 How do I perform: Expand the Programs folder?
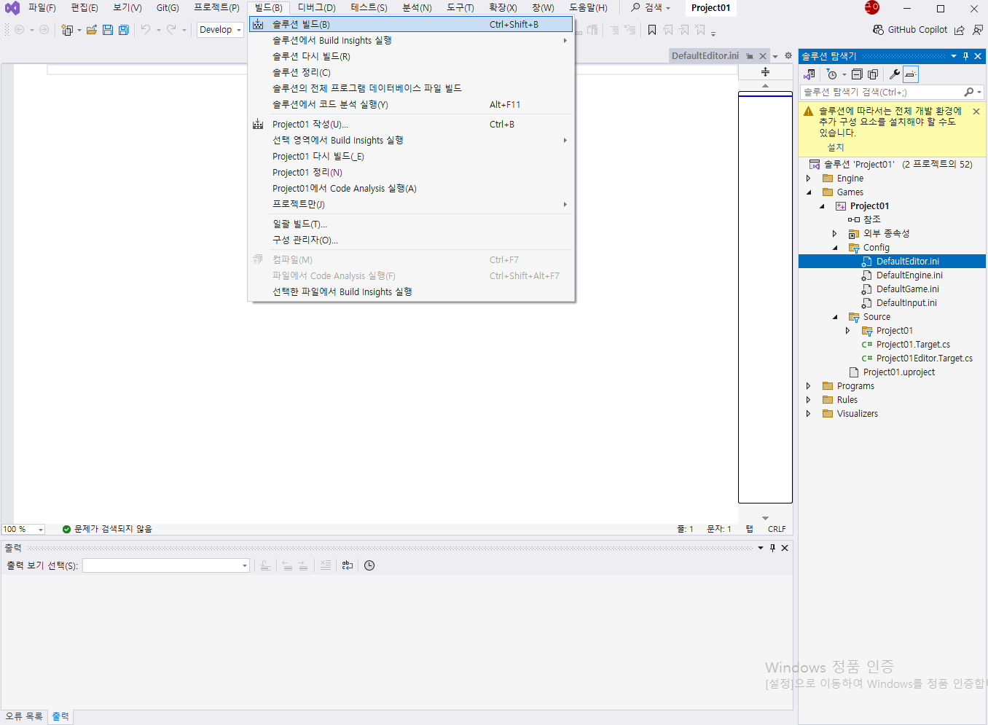[809, 386]
